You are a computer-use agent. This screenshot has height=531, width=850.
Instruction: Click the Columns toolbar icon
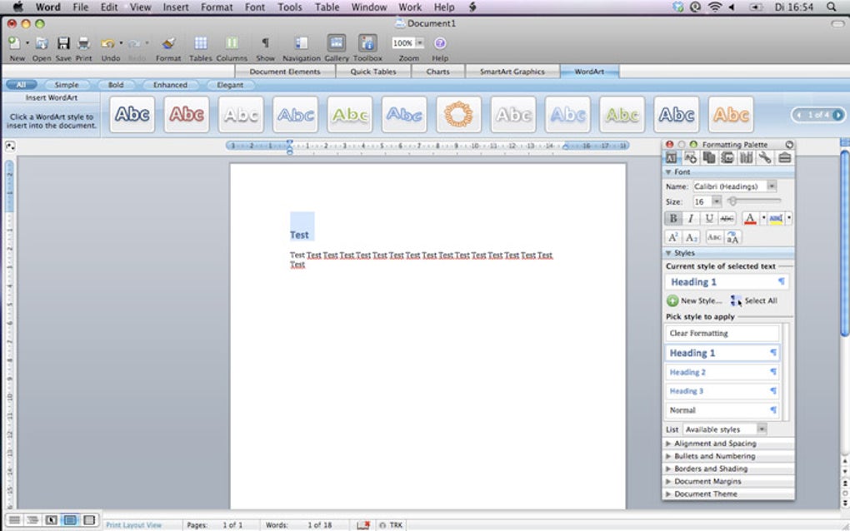tap(232, 43)
